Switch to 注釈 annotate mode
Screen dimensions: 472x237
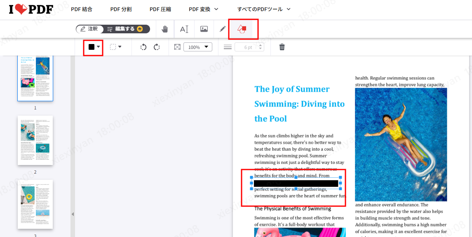90,29
